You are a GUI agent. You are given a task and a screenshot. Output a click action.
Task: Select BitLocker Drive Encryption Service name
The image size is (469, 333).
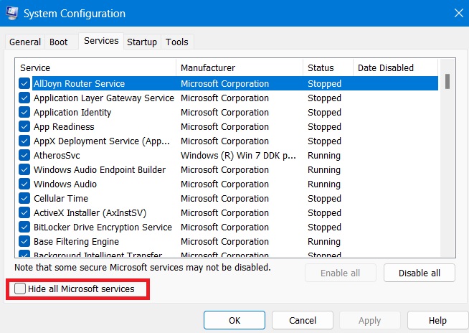click(x=103, y=228)
